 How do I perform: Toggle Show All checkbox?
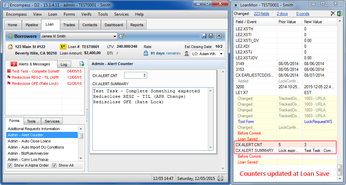point(54,166)
